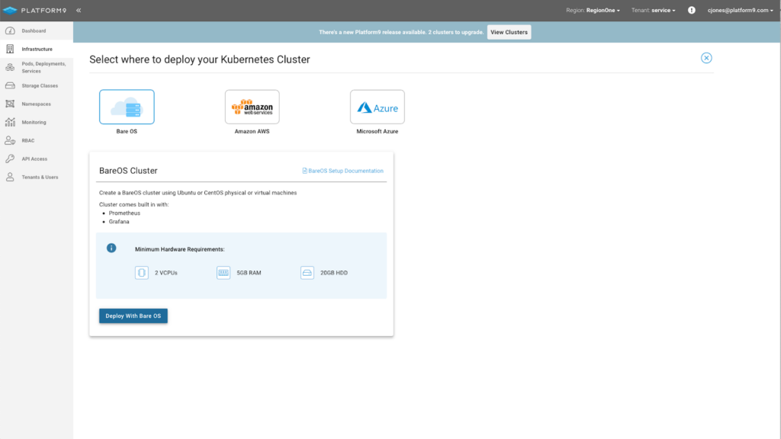Open Namespaces menu item
This screenshot has height=439, width=781.
37,104
